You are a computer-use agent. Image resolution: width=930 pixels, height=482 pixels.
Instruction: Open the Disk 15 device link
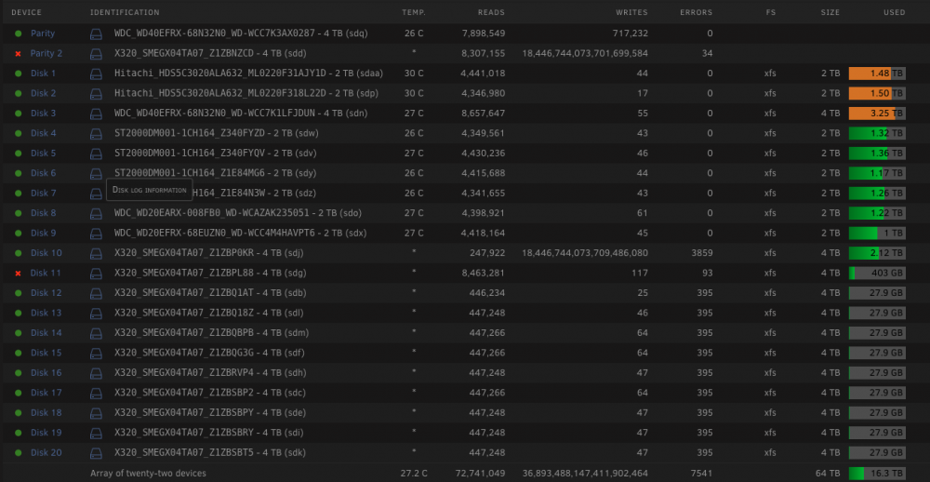pyautogui.click(x=46, y=353)
